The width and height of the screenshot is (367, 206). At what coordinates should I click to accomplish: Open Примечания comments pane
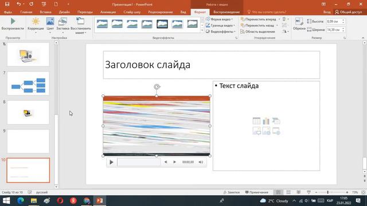[x=256, y=192]
